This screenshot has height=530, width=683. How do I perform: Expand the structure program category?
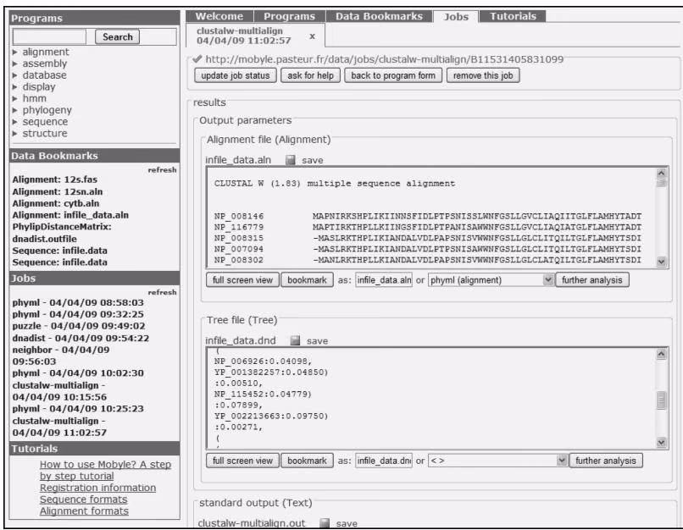pyautogui.click(x=14, y=134)
